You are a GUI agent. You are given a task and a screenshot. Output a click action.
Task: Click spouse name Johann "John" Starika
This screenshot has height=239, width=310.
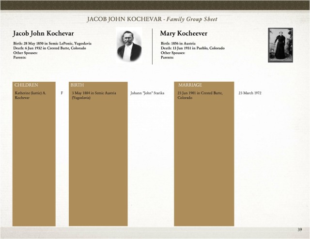(147, 93)
